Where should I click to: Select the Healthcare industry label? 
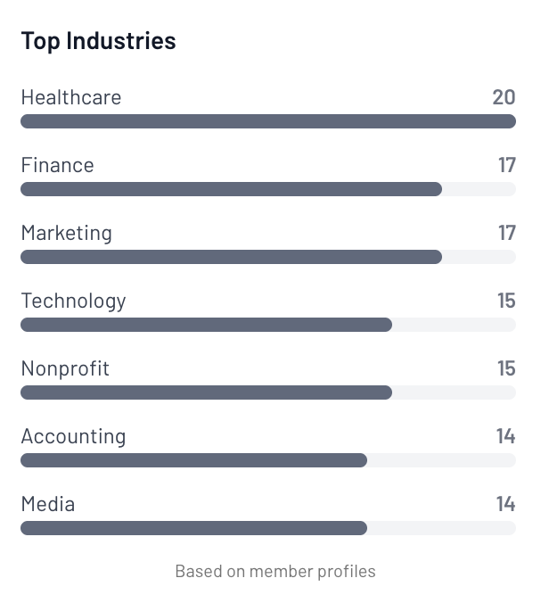point(71,97)
